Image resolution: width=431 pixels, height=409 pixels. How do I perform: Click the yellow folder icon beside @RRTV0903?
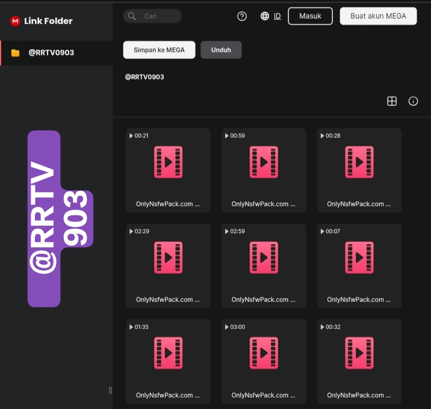pos(15,53)
